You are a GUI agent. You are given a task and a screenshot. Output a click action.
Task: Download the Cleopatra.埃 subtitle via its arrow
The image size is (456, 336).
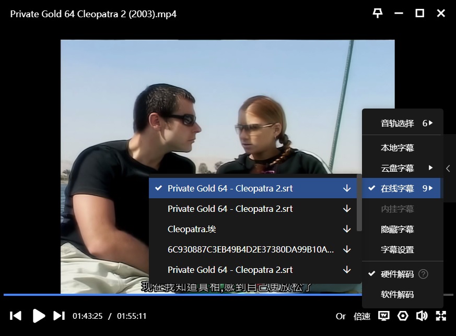347,229
